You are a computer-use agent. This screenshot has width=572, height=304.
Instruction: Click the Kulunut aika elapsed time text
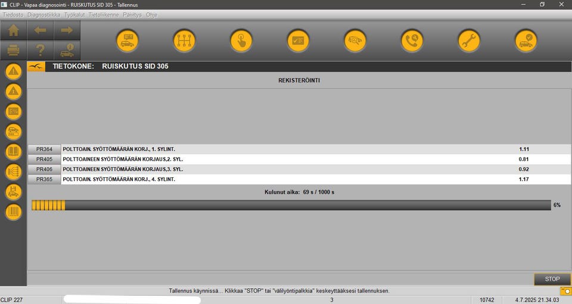(299, 192)
